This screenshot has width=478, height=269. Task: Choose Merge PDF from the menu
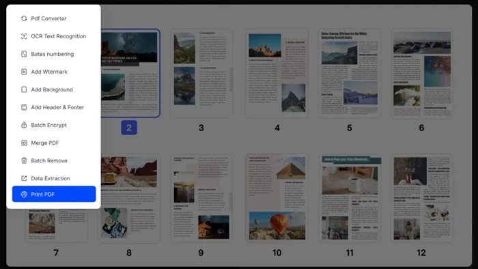54,143
